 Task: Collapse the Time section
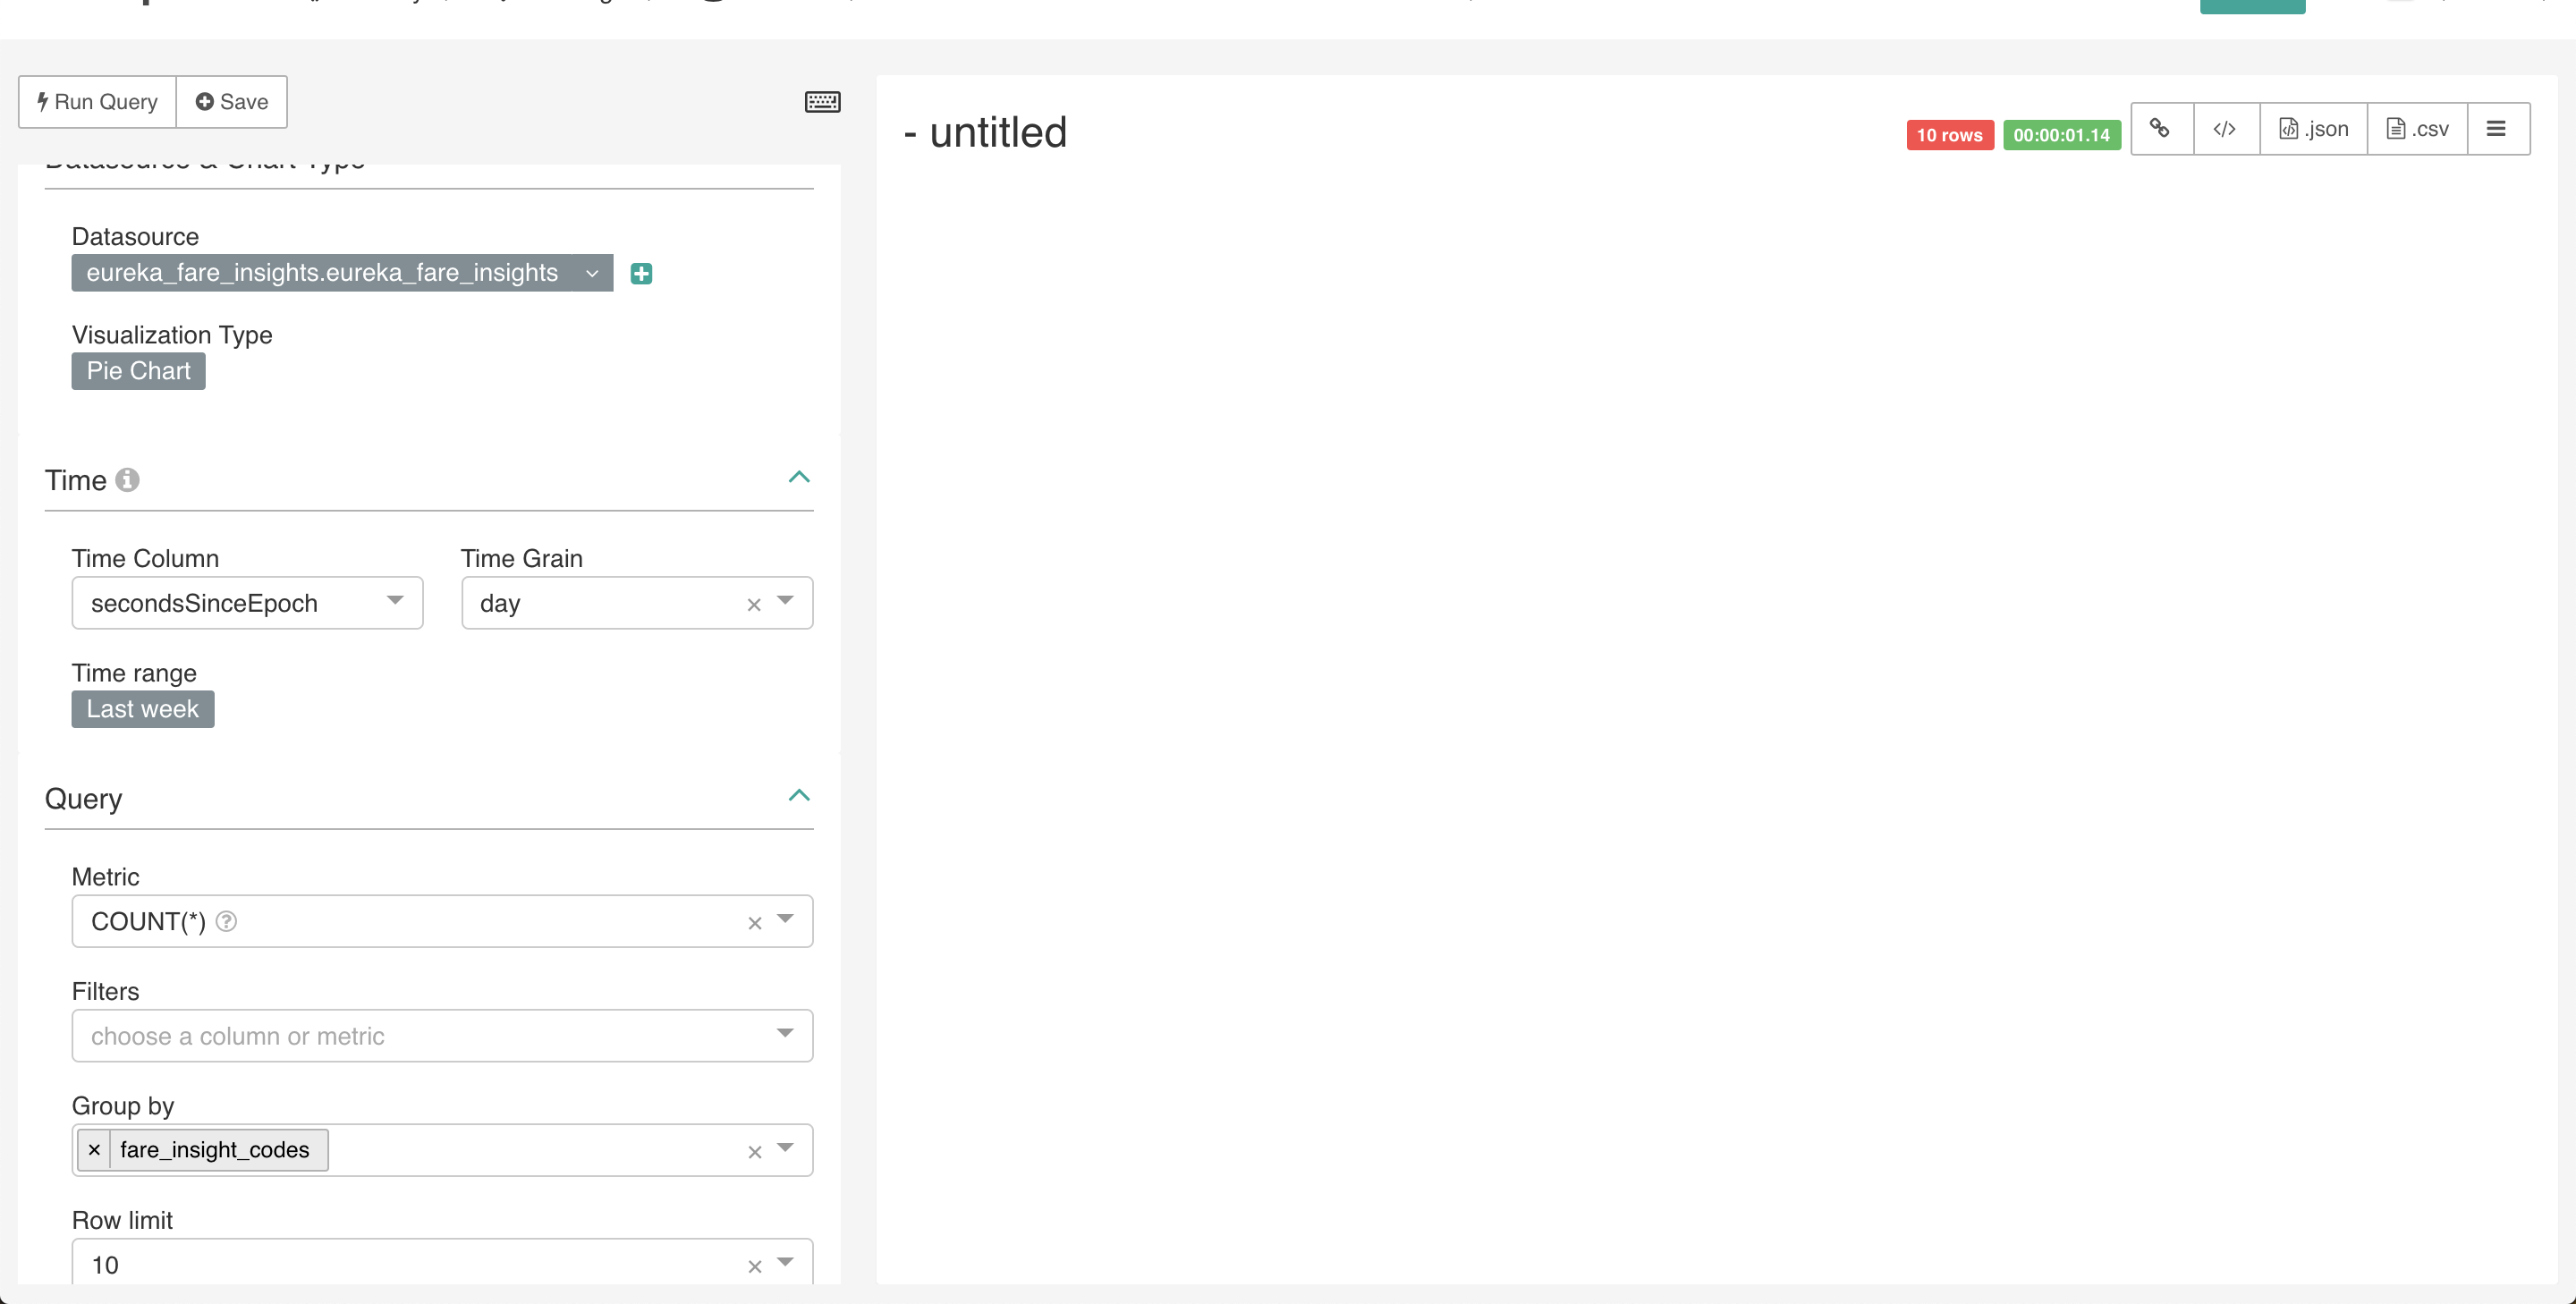click(x=798, y=477)
